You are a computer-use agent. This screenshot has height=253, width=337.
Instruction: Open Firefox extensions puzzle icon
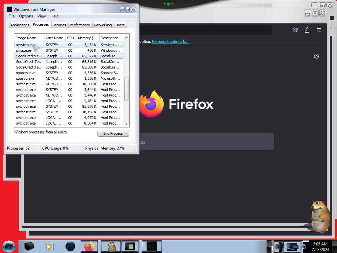pyautogui.click(x=307, y=30)
